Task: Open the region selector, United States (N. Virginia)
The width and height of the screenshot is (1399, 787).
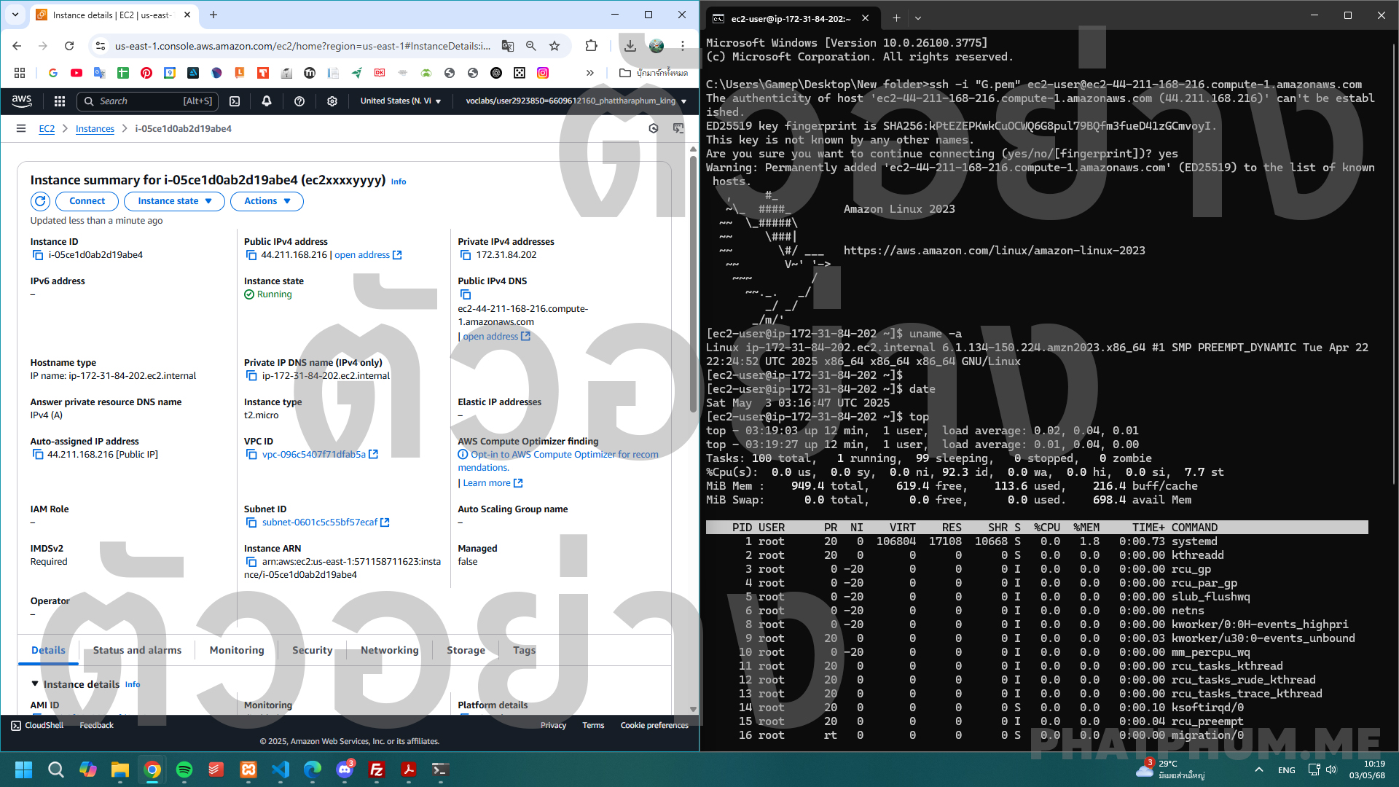Action: coord(400,101)
